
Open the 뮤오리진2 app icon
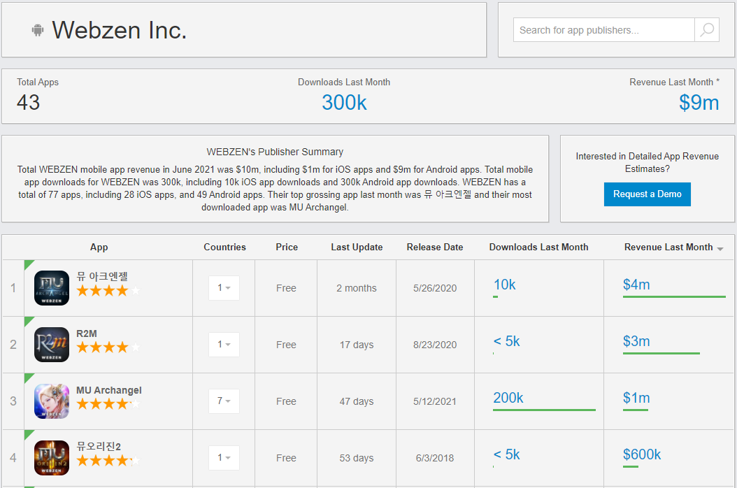coord(52,458)
